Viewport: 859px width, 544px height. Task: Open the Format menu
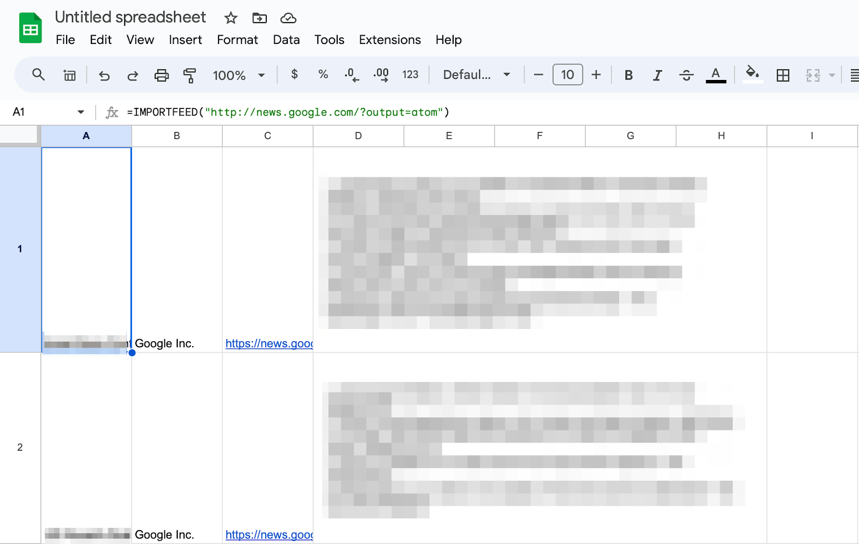coord(237,40)
